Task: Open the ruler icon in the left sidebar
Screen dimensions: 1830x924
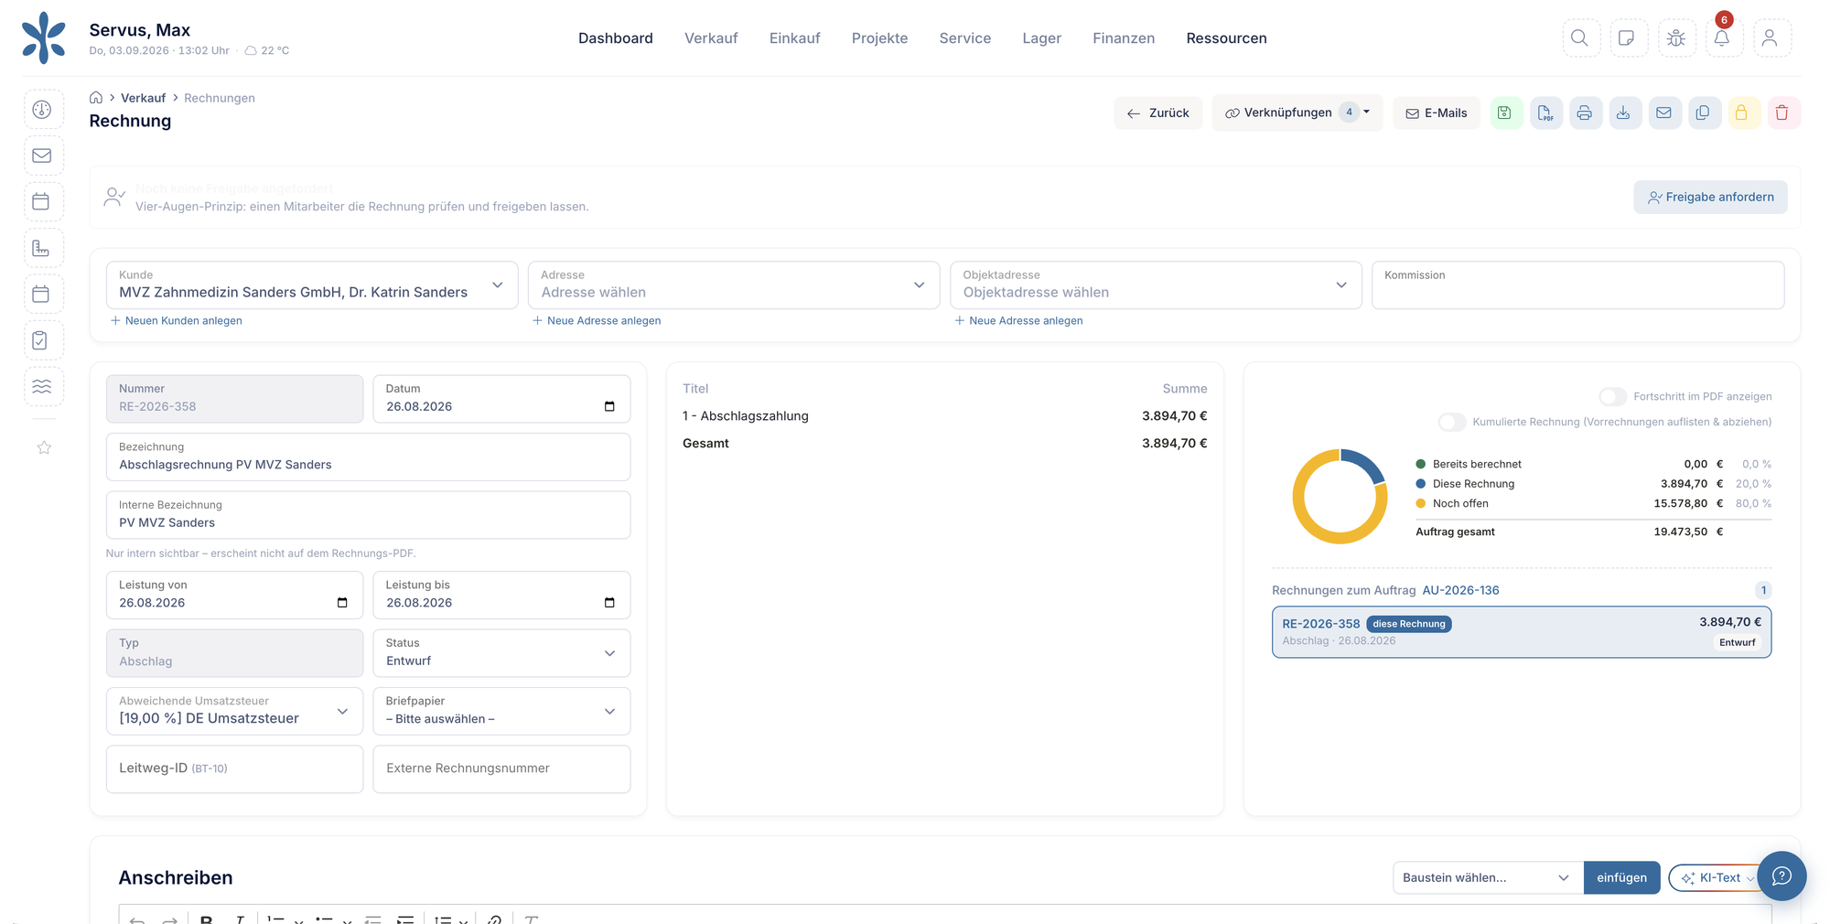Action: (x=43, y=248)
